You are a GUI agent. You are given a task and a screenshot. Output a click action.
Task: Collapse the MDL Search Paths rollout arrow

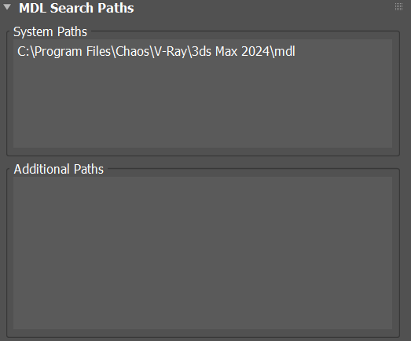[7, 7]
